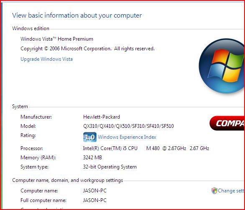The image size is (245, 210).
Task: Click the Full computer name: label
Action: click(x=43, y=200)
